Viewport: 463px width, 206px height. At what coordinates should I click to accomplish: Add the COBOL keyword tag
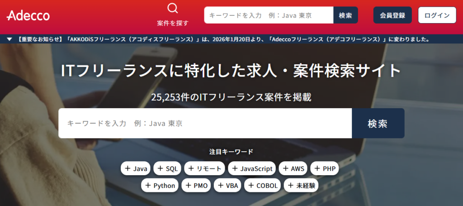[263, 185]
